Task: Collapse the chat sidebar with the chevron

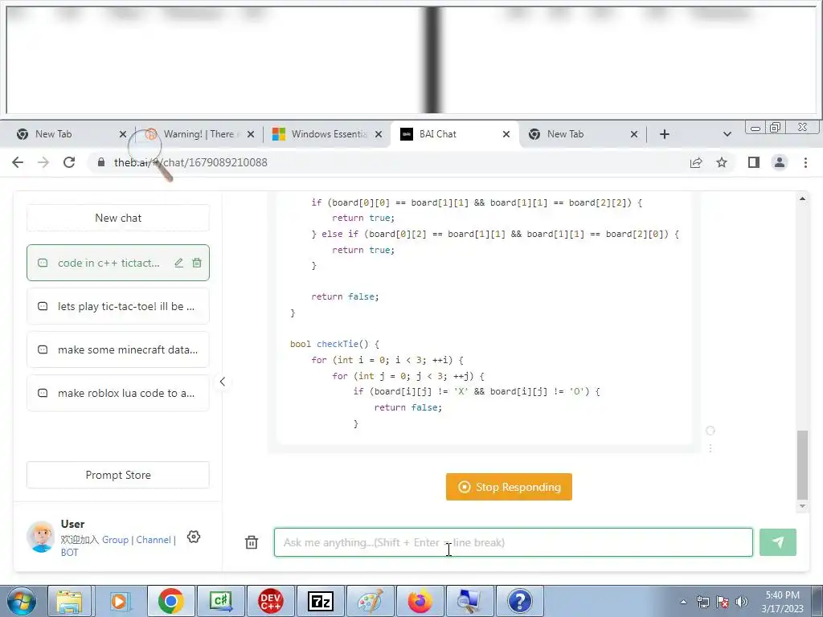Action: [223, 382]
